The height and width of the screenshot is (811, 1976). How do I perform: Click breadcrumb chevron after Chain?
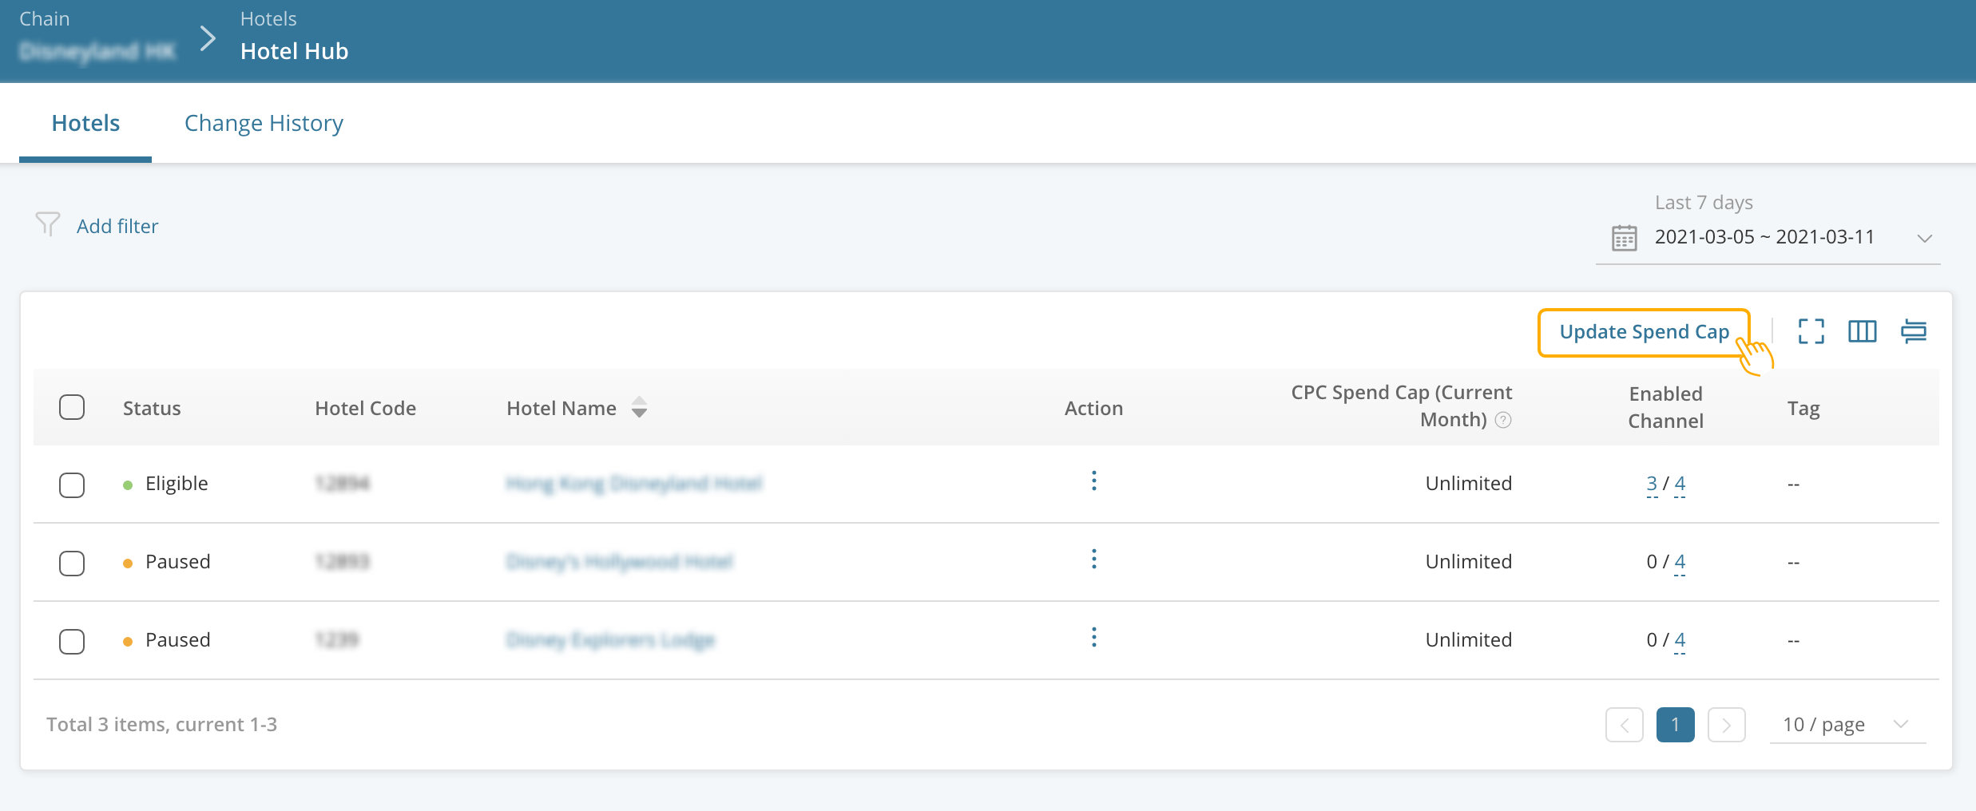click(208, 38)
